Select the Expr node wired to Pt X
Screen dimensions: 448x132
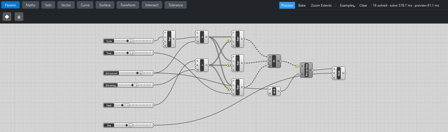pos(238,39)
